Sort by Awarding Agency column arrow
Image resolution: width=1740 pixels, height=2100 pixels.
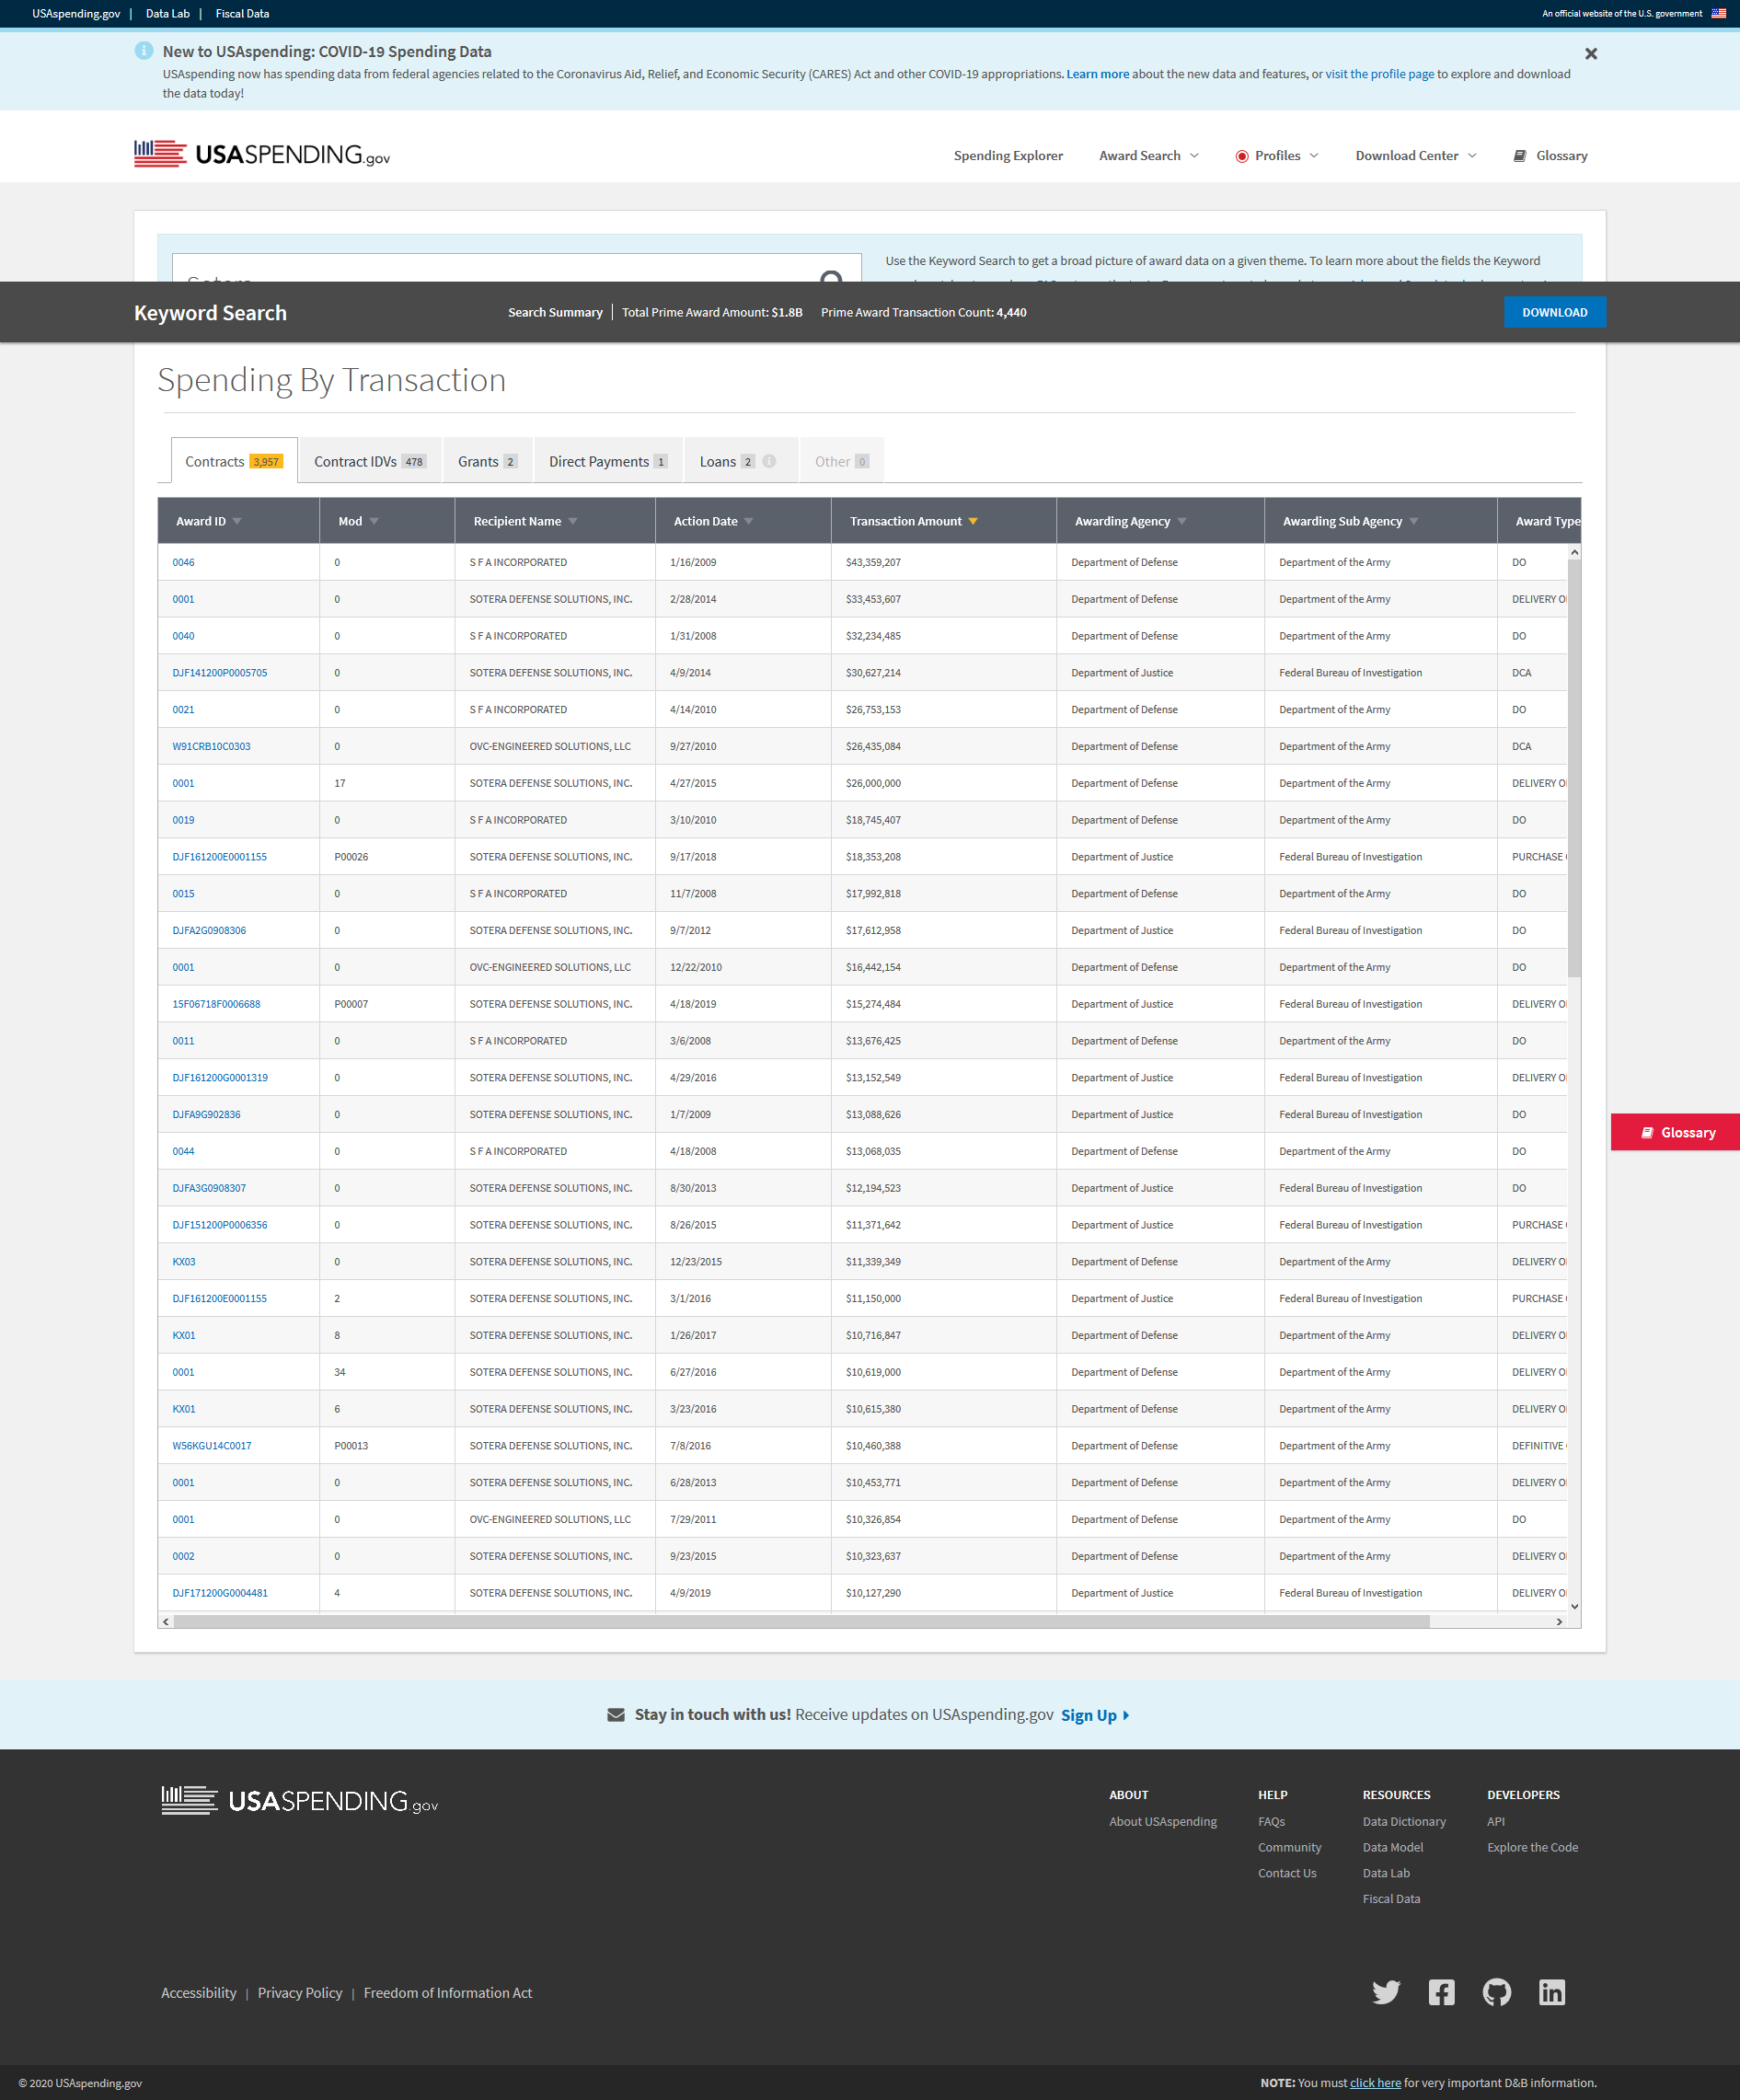tap(1182, 522)
